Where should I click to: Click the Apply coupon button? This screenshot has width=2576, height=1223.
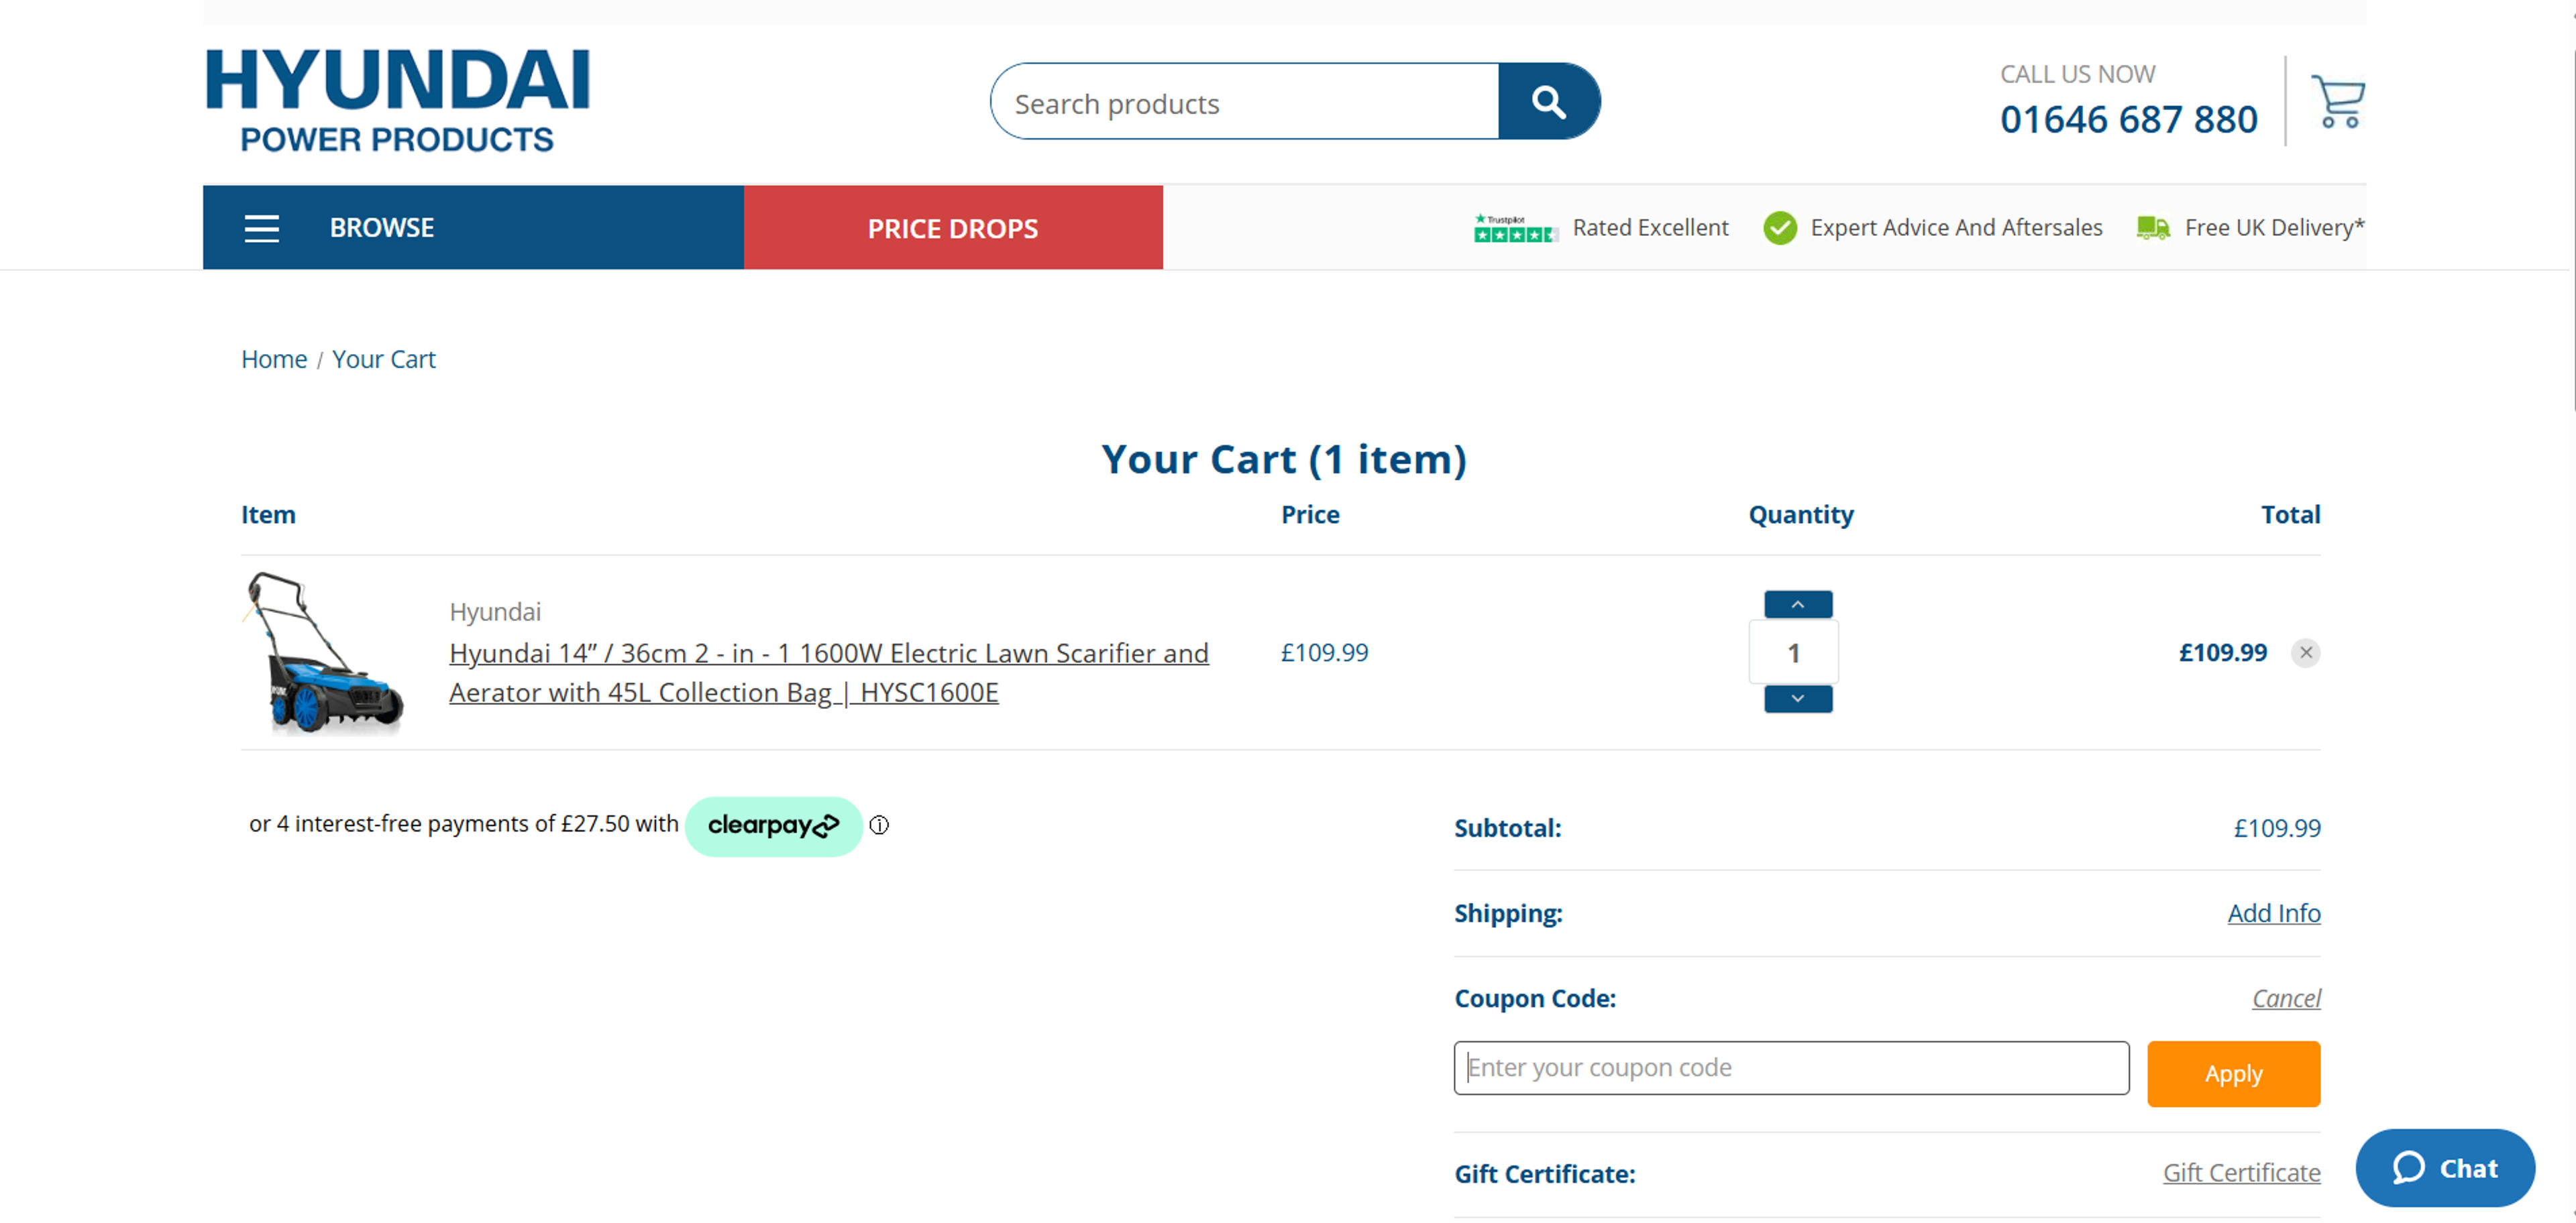tap(2233, 1074)
